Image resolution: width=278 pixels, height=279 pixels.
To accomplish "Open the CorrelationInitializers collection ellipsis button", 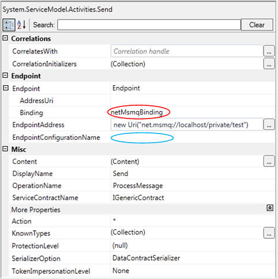I will click(x=269, y=64).
